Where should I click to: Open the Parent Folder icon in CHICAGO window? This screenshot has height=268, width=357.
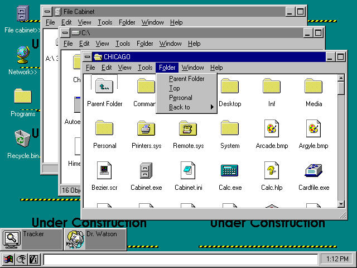[104, 85]
